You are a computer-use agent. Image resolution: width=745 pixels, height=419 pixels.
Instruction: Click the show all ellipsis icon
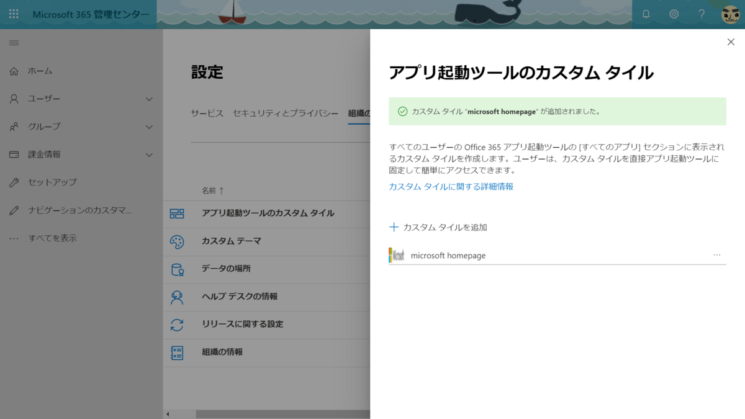14,238
